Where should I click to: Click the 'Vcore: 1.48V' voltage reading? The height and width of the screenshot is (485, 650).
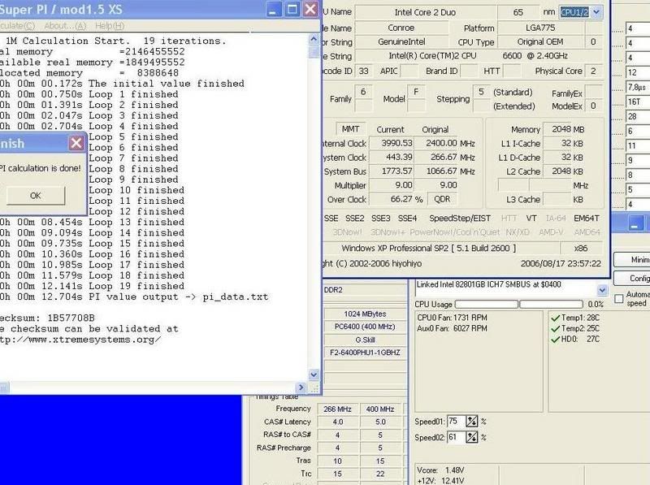(440, 470)
